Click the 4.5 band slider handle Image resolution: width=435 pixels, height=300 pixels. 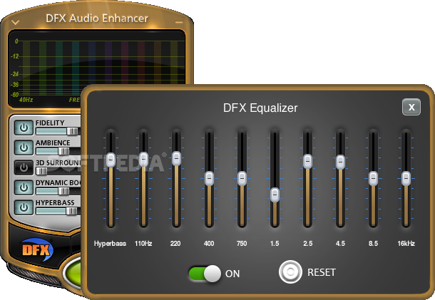340,162
